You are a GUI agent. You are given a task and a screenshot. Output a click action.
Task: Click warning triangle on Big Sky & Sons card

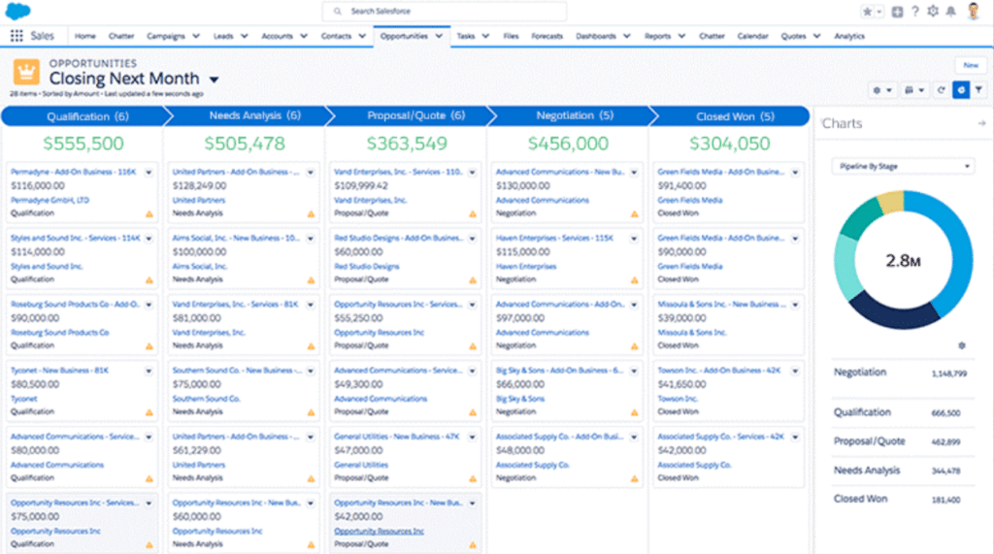[634, 412]
